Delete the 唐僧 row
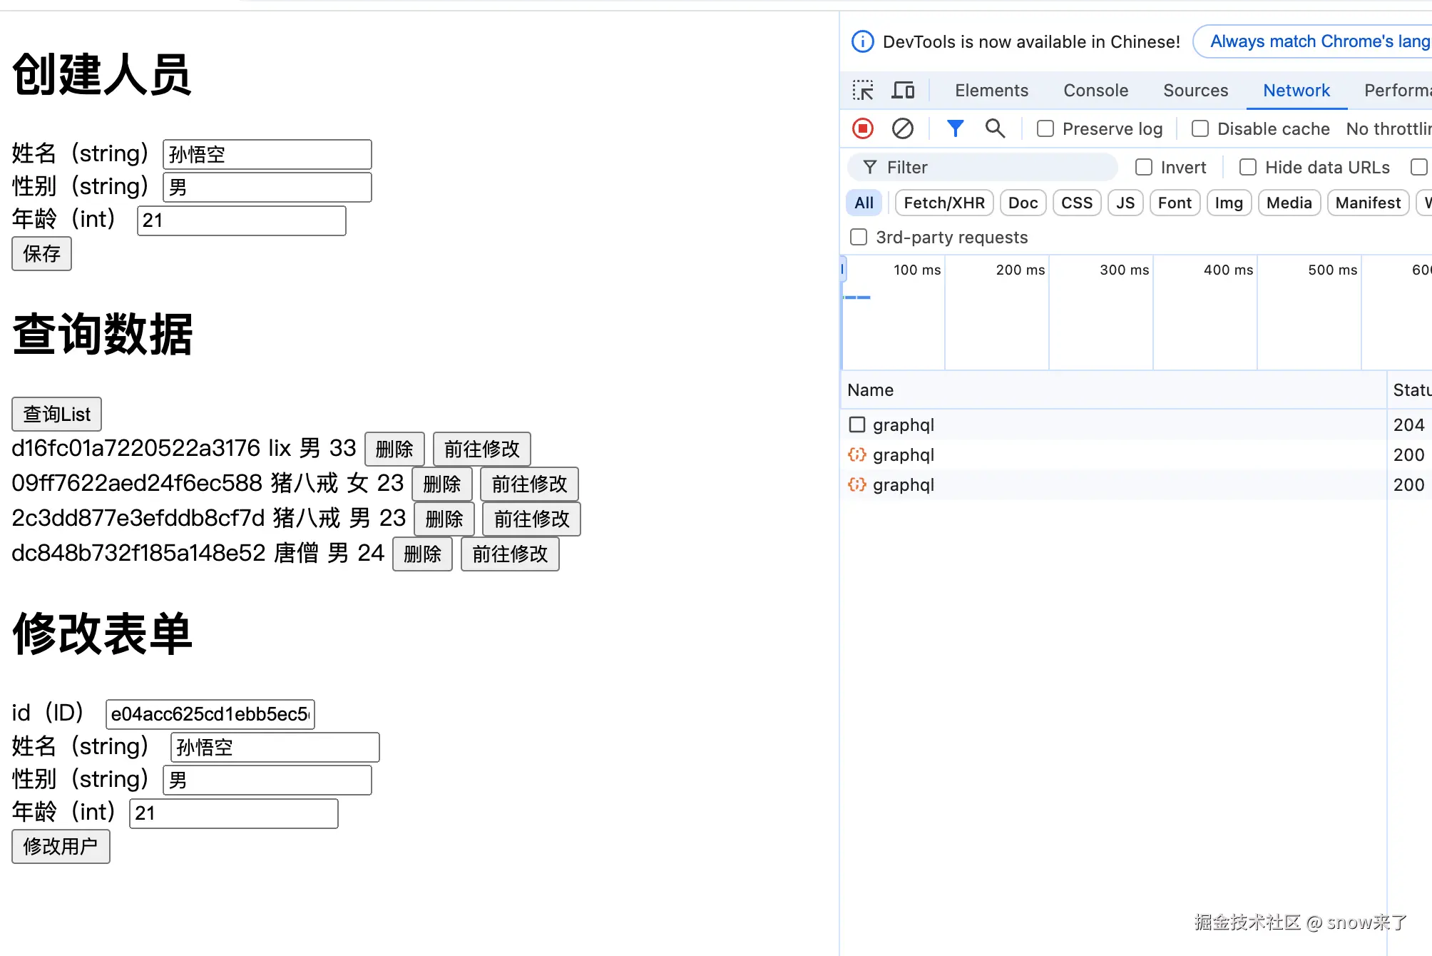 click(x=422, y=554)
